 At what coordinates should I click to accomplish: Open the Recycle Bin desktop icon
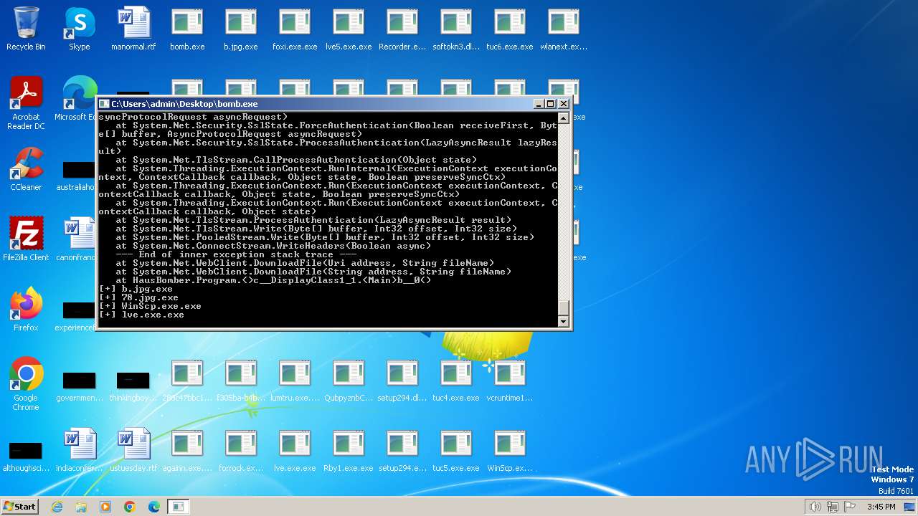coord(26,29)
